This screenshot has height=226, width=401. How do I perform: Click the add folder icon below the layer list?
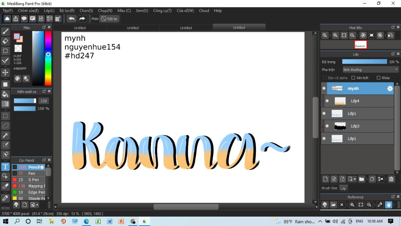361,179
